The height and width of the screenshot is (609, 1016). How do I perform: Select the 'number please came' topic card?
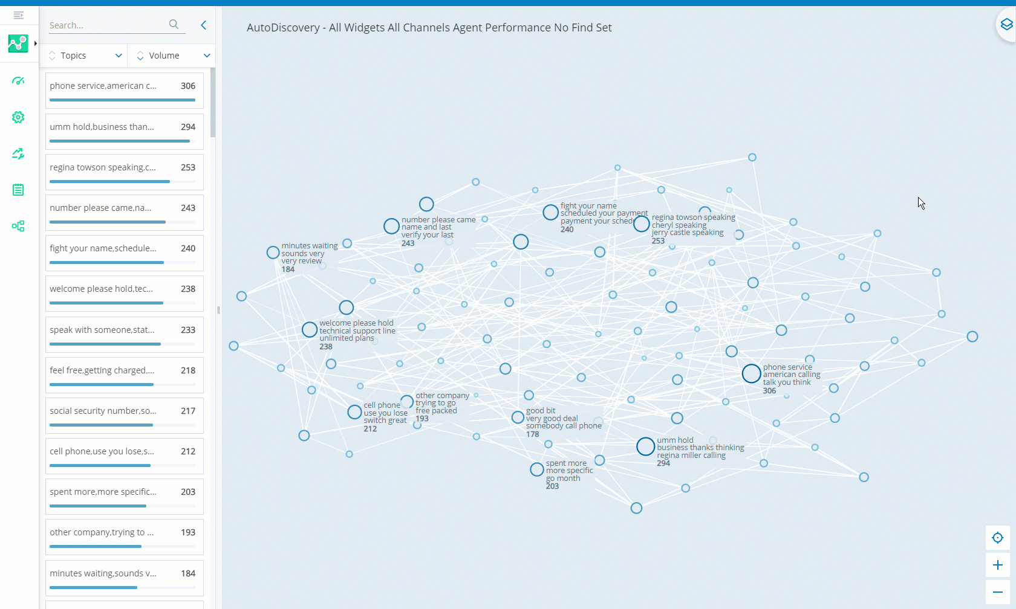tap(125, 213)
